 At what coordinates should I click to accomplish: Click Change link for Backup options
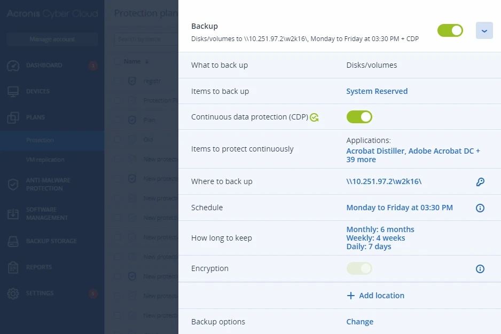coord(360,322)
